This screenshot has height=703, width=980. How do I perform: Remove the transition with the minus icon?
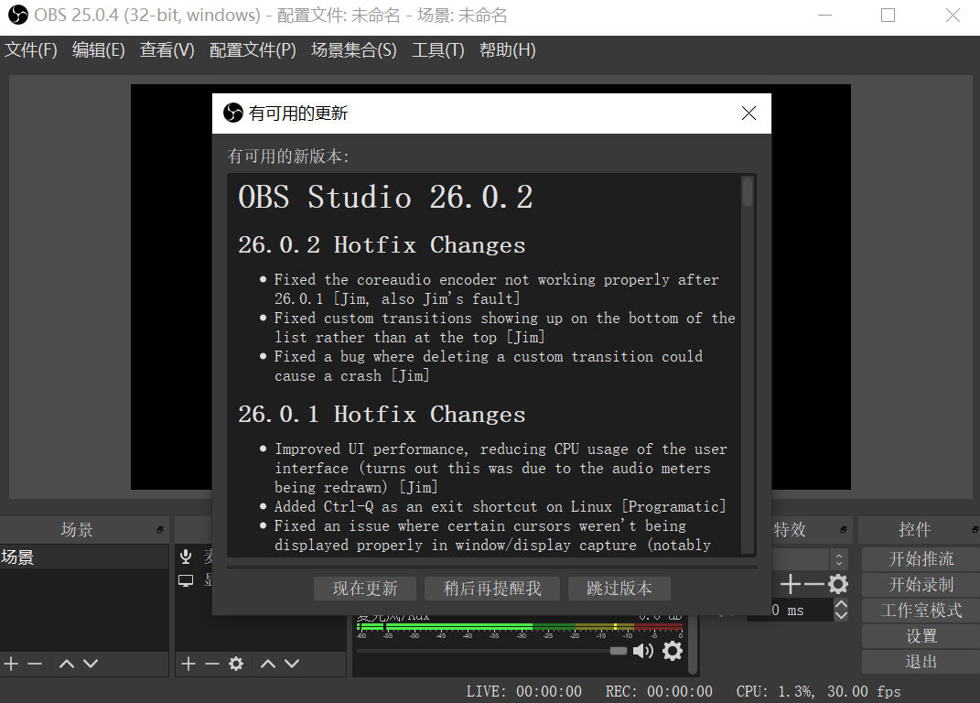point(813,584)
